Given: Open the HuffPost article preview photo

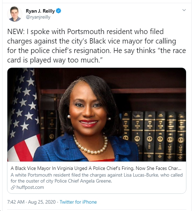Looking at the screenshot, I should tap(97, 114).
